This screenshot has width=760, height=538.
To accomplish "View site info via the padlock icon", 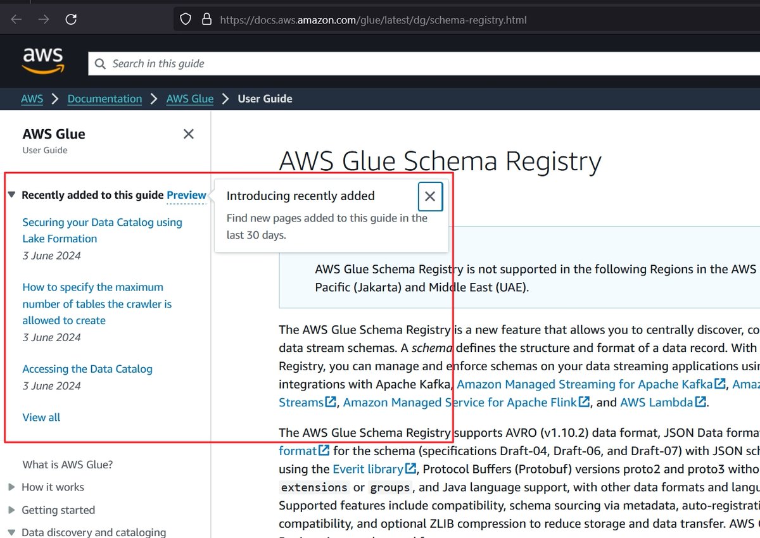I will coord(206,20).
